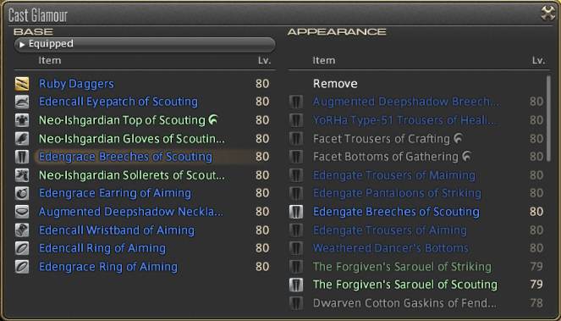This screenshot has width=561, height=321.
Task: Pick Edengate Breeches of Scouting appearance
Action: click(417, 212)
